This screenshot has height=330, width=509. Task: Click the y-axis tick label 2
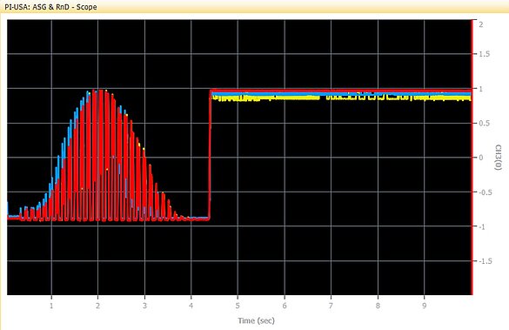point(481,24)
